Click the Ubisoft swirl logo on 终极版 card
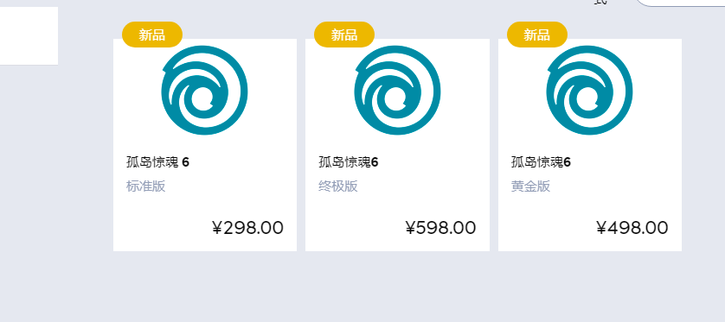 [397, 91]
